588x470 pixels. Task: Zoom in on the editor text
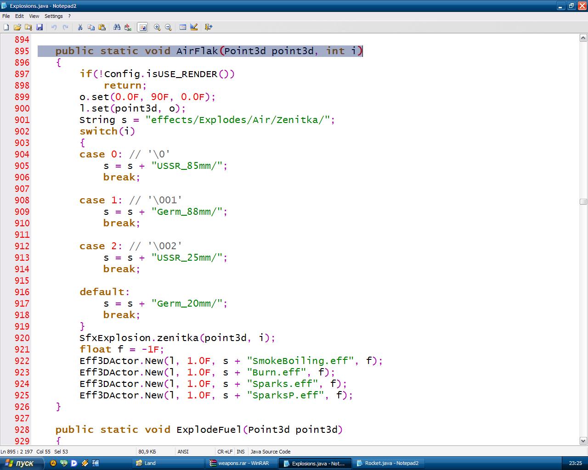[157, 27]
